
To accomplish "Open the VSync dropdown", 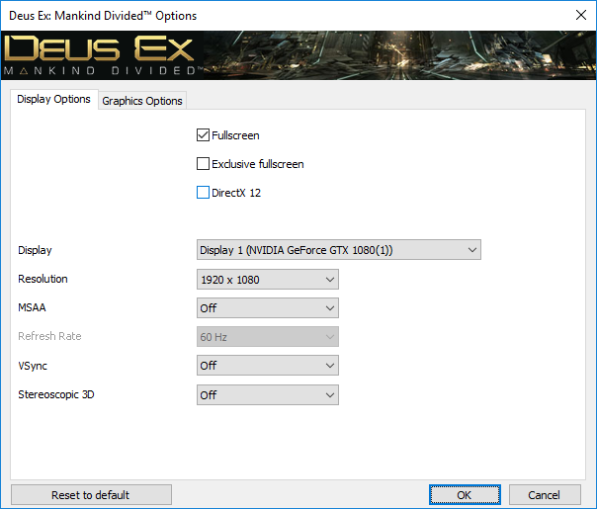I will (x=268, y=366).
